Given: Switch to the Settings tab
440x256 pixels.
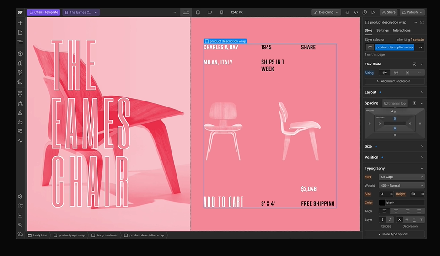Looking at the screenshot, I should 382,30.
